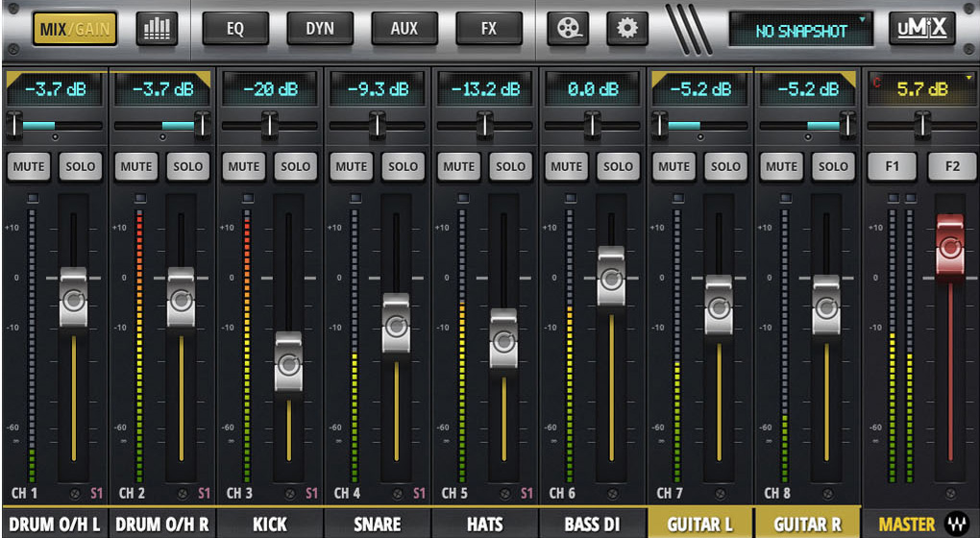Click the uMIX logo button
The image size is (980, 538).
[x=921, y=29]
